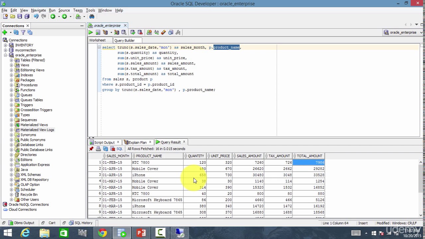Open Google Chrome from the taskbar

point(102,233)
